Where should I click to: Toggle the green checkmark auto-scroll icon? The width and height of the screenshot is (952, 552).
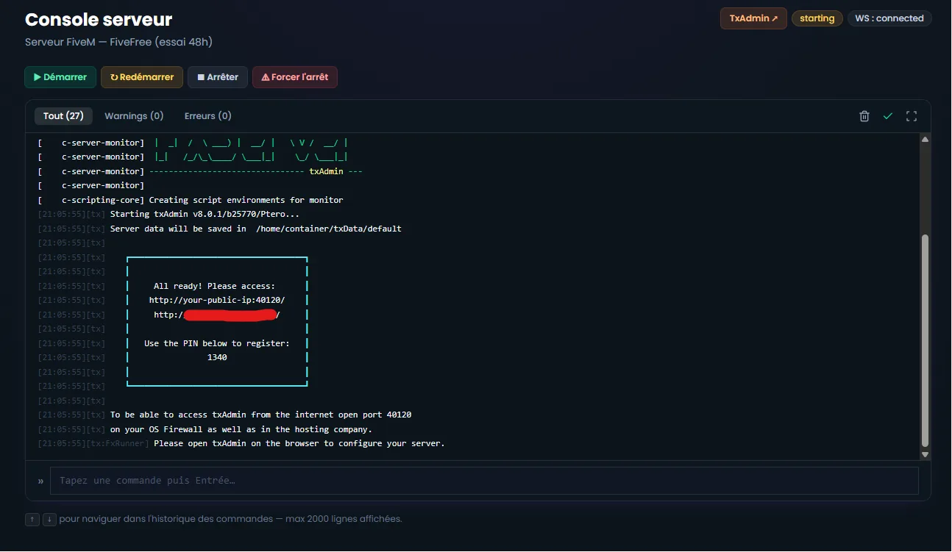point(888,116)
